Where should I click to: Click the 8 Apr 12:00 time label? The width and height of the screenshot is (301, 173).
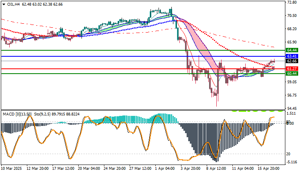tap(217, 169)
